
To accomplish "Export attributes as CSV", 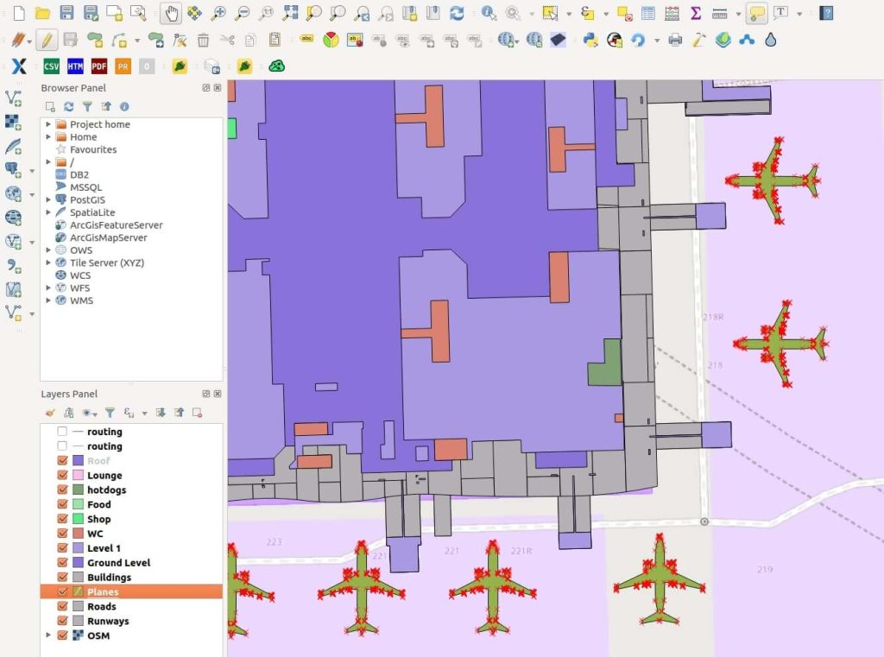I will click(x=51, y=66).
